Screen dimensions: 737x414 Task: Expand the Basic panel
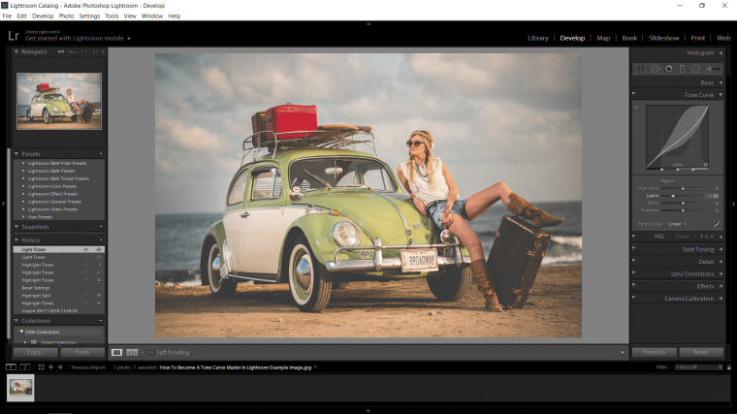(721, 82)
